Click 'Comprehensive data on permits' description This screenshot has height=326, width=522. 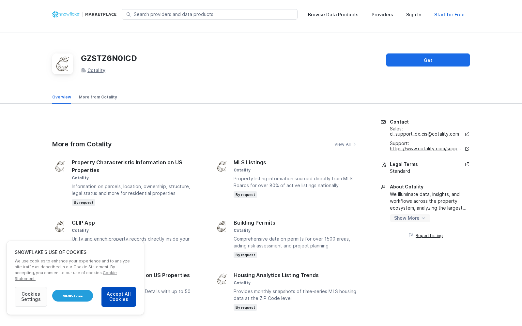click(292, 242)
